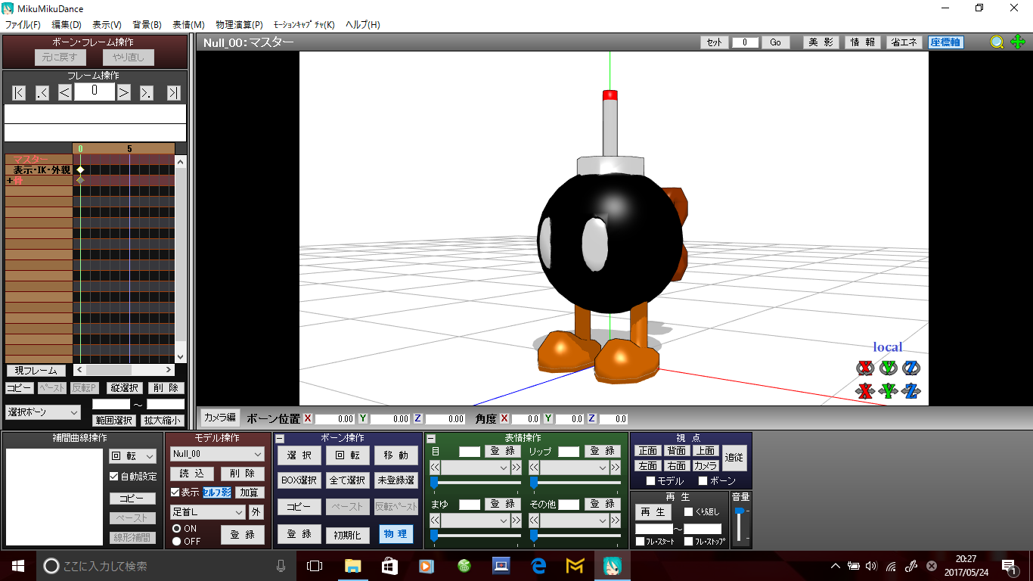Viewport: 1033px width, 581px height.
Task: Switch view to 正面 front
Action: tap(648, 451)
